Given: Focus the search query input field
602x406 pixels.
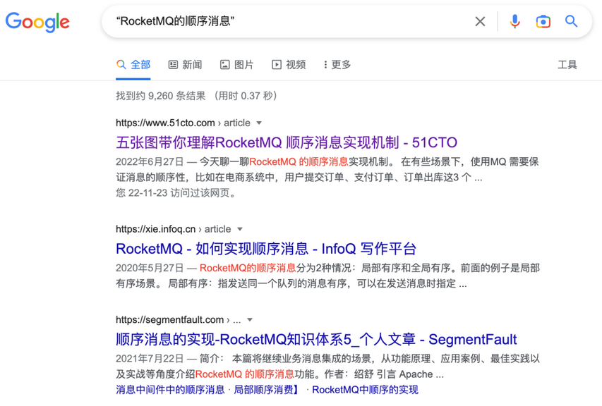Looking at the screenshot, I should point(291,21).
